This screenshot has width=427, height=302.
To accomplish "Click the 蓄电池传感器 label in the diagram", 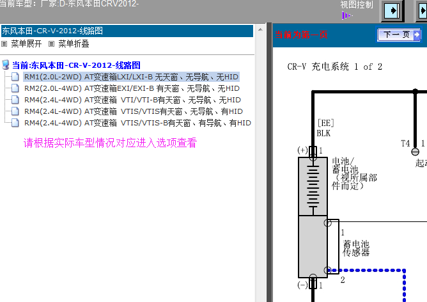I will pyautogui.click(x=356, y=248).
